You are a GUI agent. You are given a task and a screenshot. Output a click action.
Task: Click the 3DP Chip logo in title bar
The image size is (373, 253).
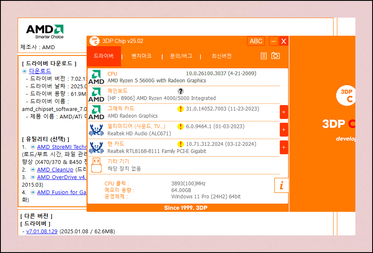(x=95, y=41)
